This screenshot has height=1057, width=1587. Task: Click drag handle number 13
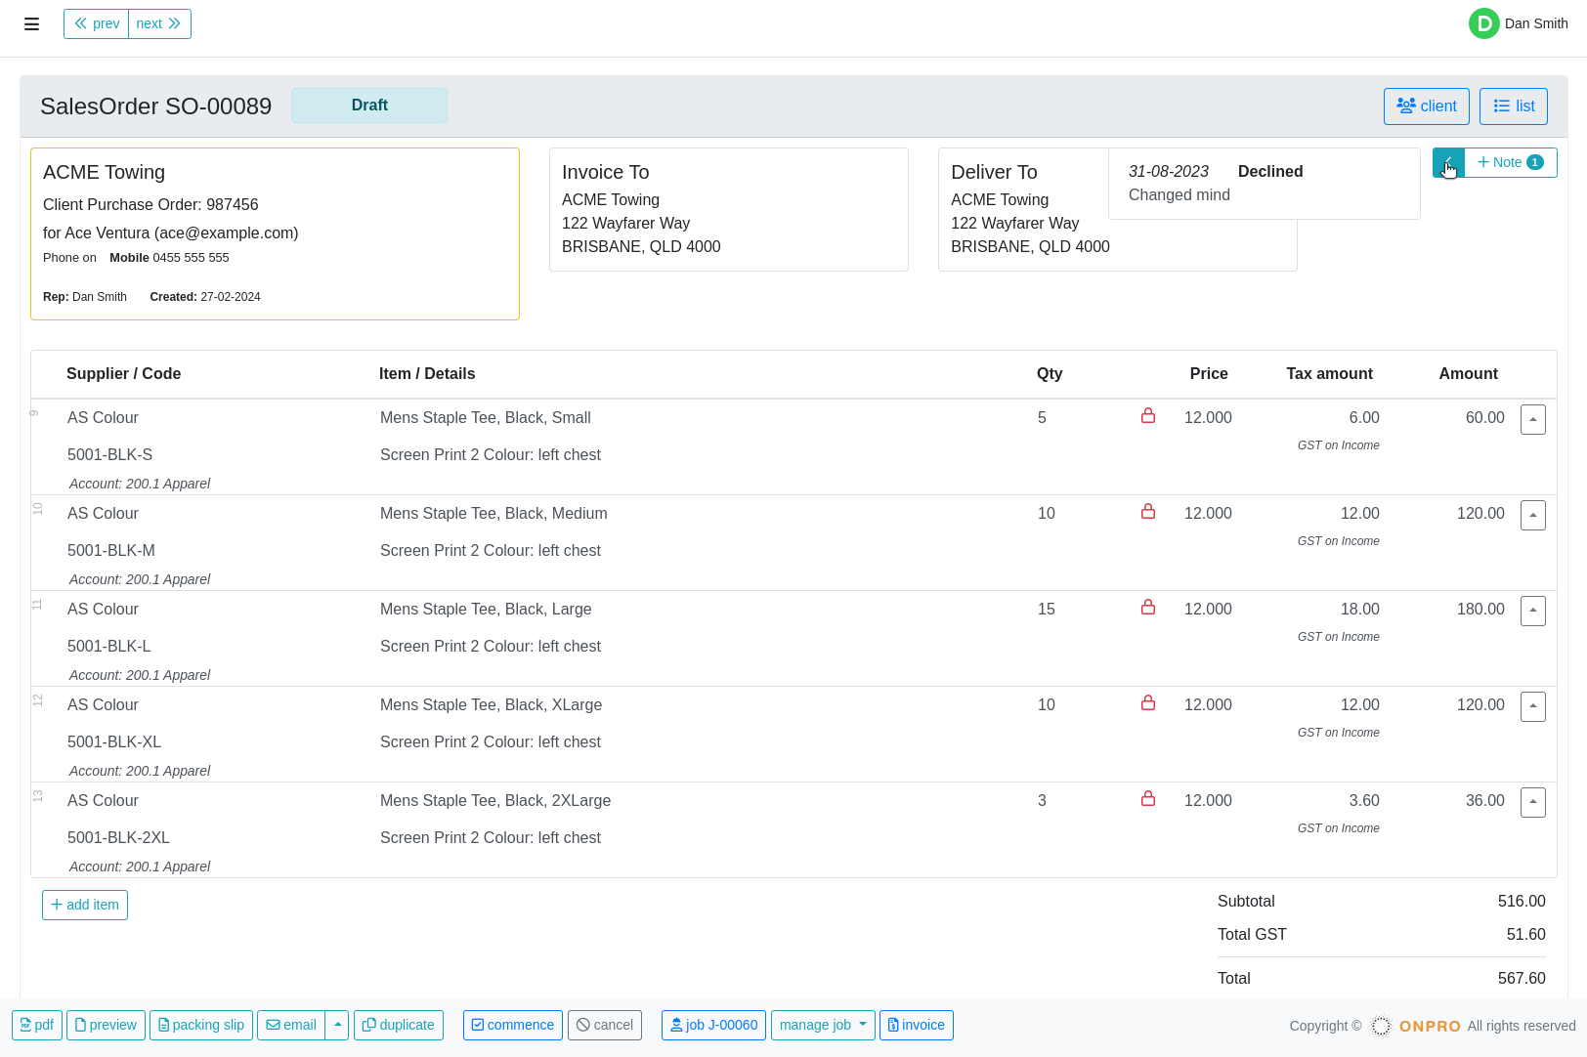[x=37, y=796]
